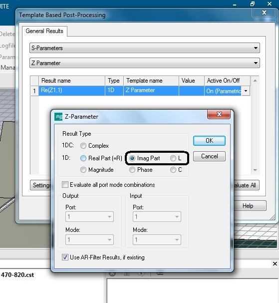Click the Cancel button
Image resolution: width=279 pixels, height=303 pixels.
(x=209, y=156)
